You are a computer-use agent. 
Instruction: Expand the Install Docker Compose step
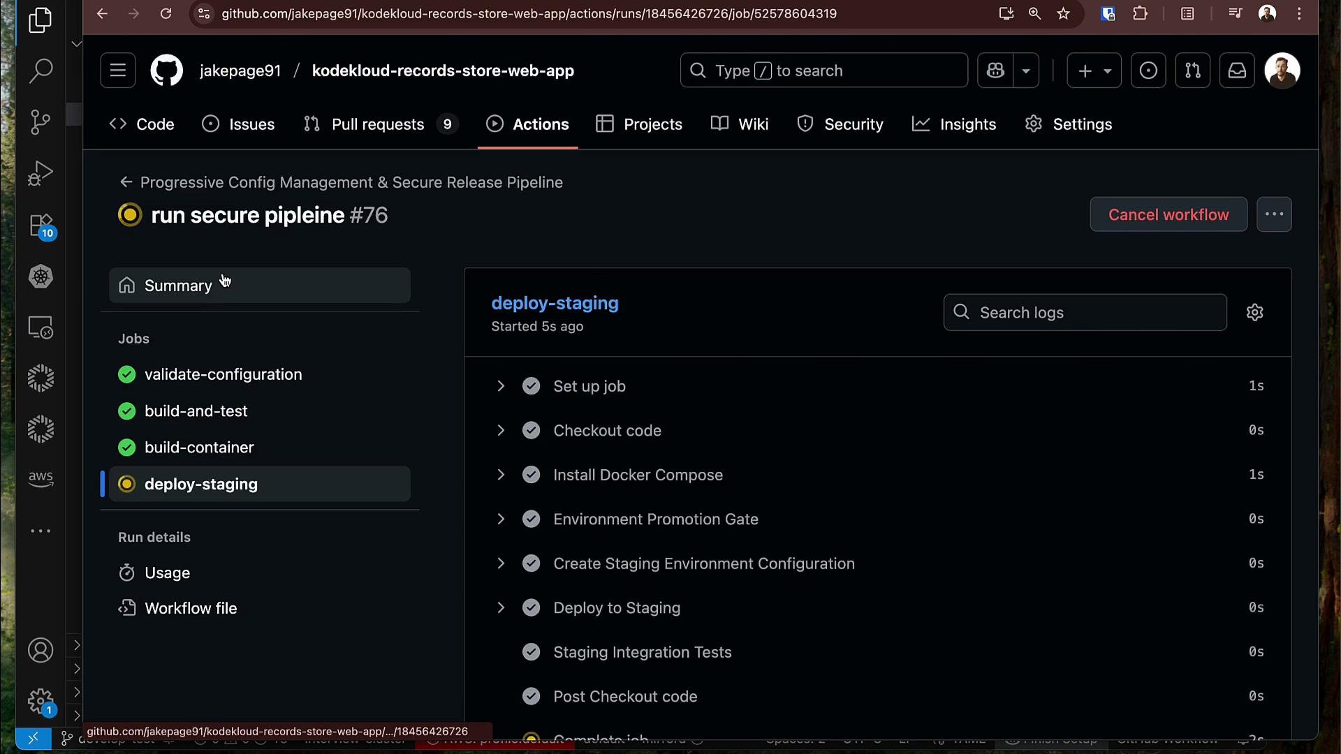tap(501, 475)
